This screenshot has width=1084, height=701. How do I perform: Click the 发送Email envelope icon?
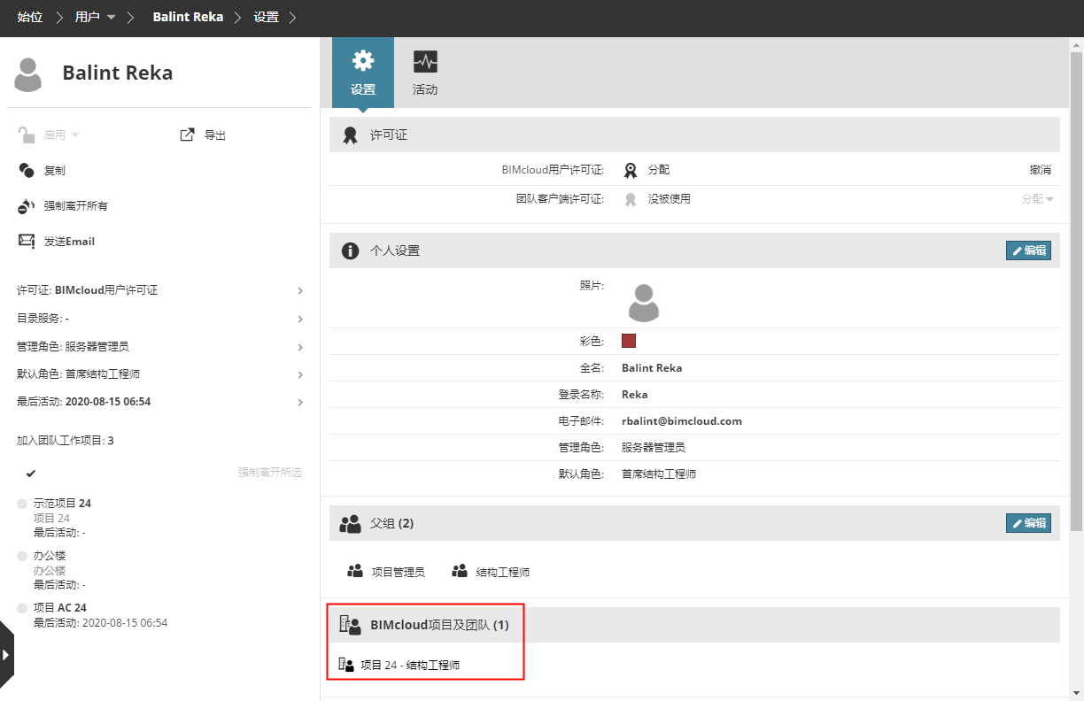27,241
